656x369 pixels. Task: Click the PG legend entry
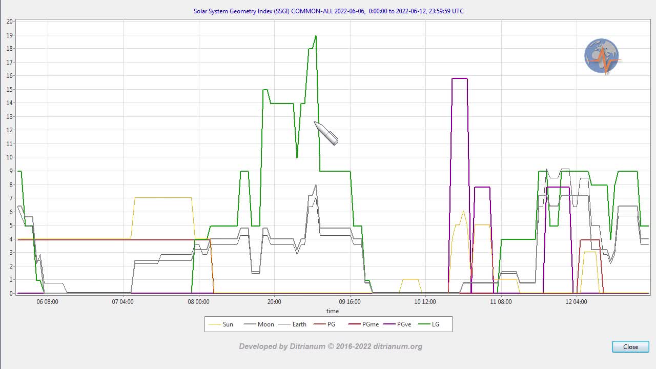pyautogui.click(x=324, y=324)
